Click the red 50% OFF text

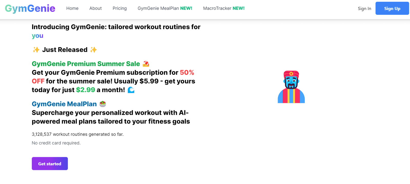tap(187, 73)
